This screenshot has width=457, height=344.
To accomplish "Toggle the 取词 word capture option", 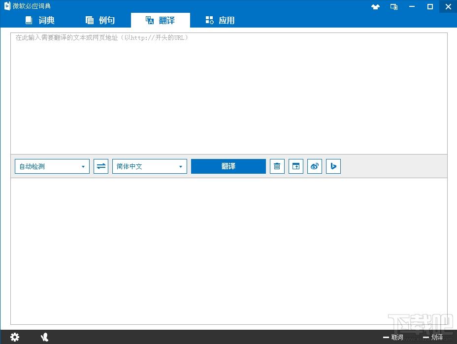I will click(393, 337).
